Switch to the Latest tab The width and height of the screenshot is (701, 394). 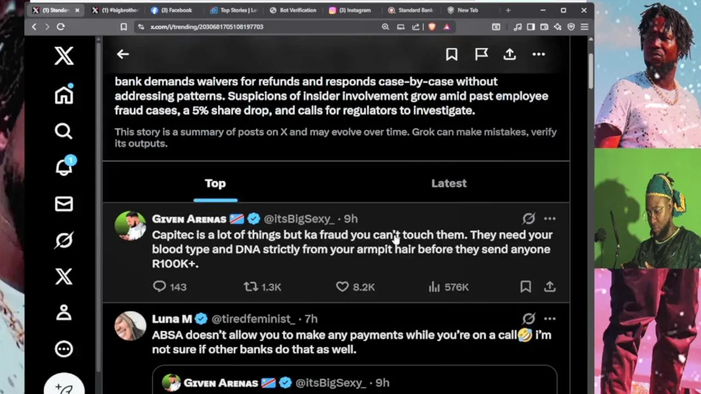[449, 183]
